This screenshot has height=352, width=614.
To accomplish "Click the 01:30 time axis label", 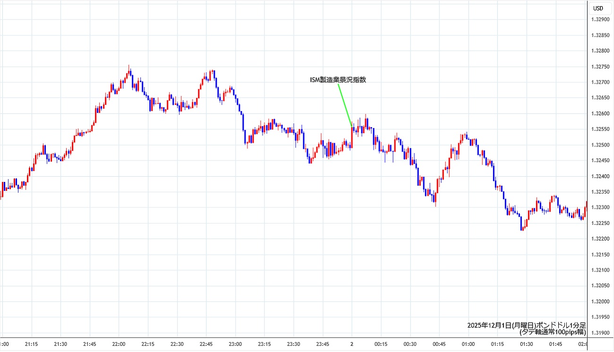I will point(526,344).
